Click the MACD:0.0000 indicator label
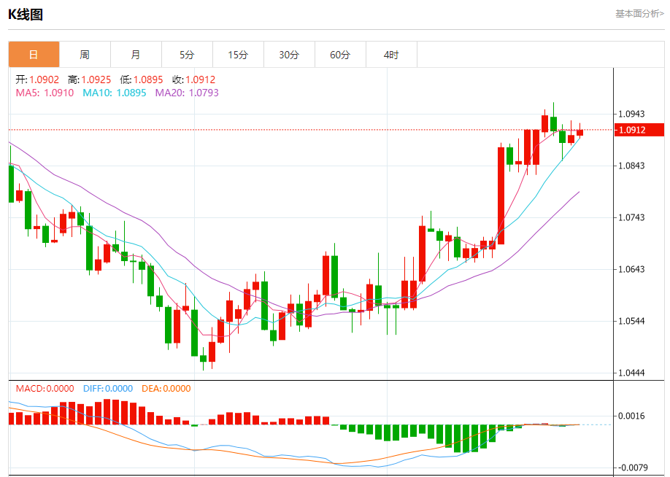 pyautogui.click(x=45, y=389)
